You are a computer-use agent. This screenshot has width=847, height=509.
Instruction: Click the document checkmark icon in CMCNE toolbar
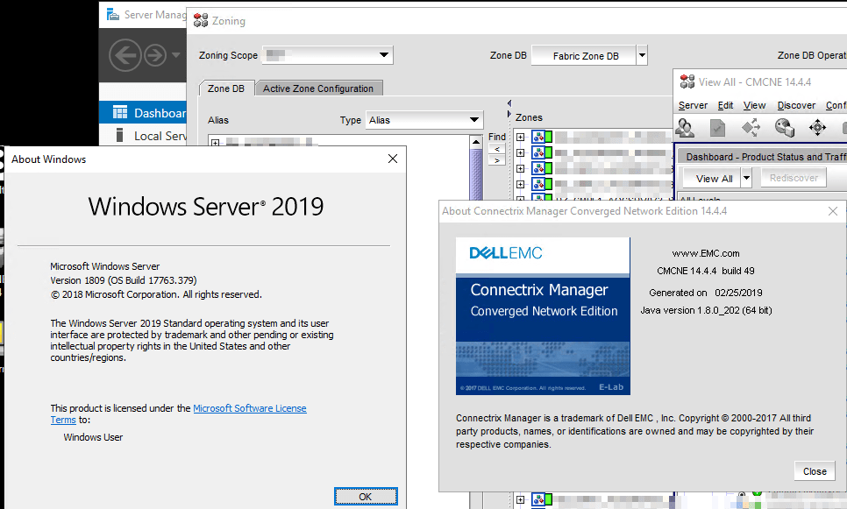[717, 128]
